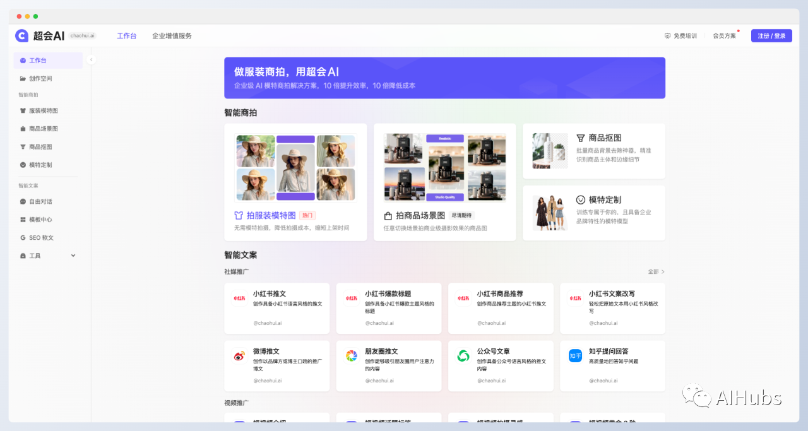Click the 尽请期待 tag on 拍商品场景图
This screenshot has height=431, width=808.
point(461,216)
